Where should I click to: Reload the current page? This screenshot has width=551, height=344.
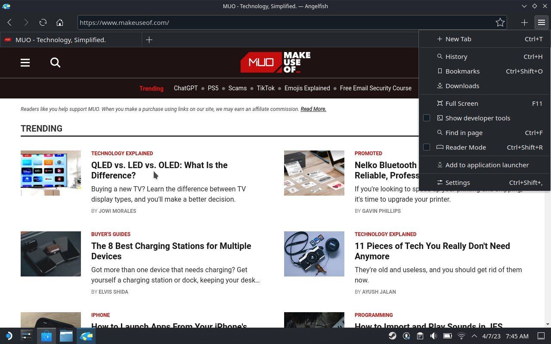[43, 22]
